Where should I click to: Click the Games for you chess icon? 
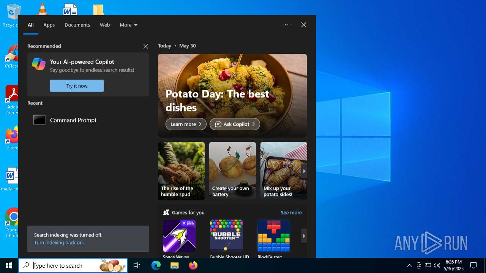point(166,212)
